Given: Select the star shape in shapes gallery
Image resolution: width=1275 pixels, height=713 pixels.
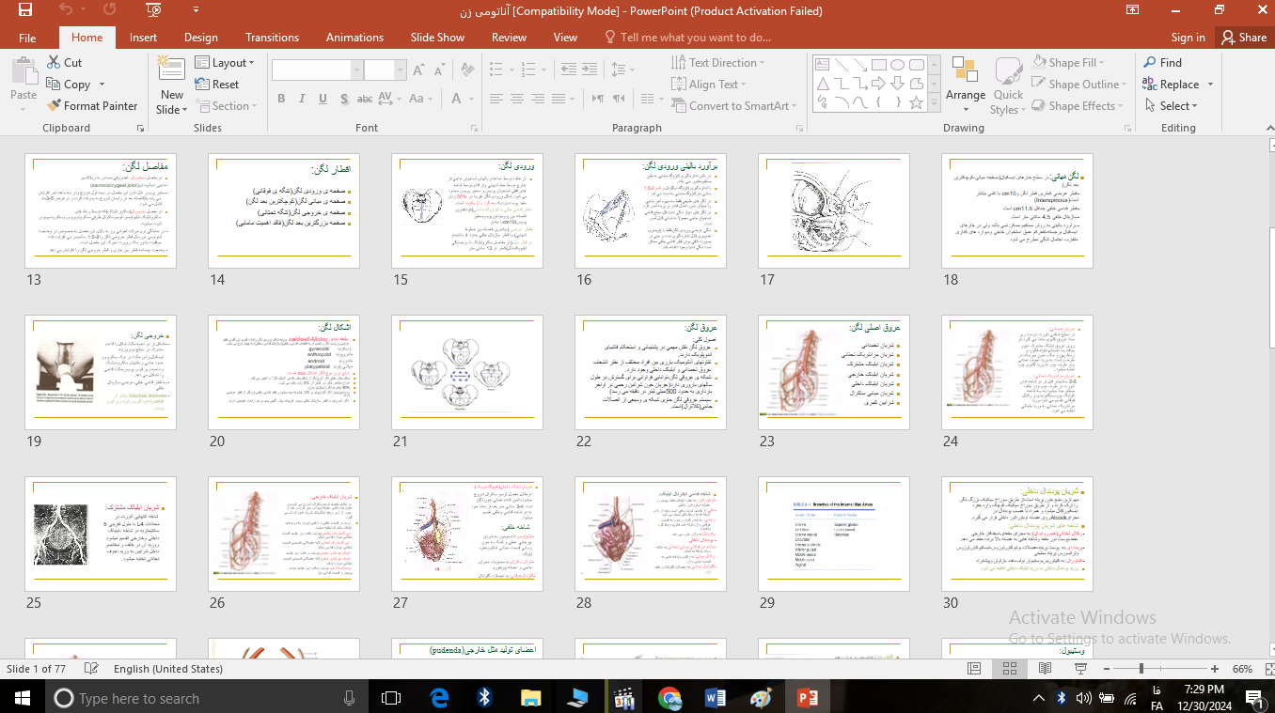Looking at the screenshot, I should pos(917,103).
